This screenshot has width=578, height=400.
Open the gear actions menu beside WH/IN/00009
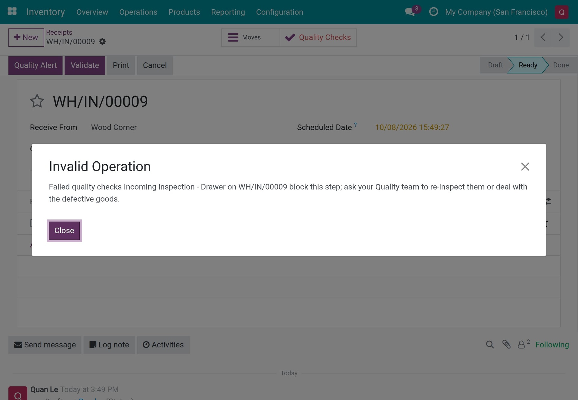click(102, 42)
